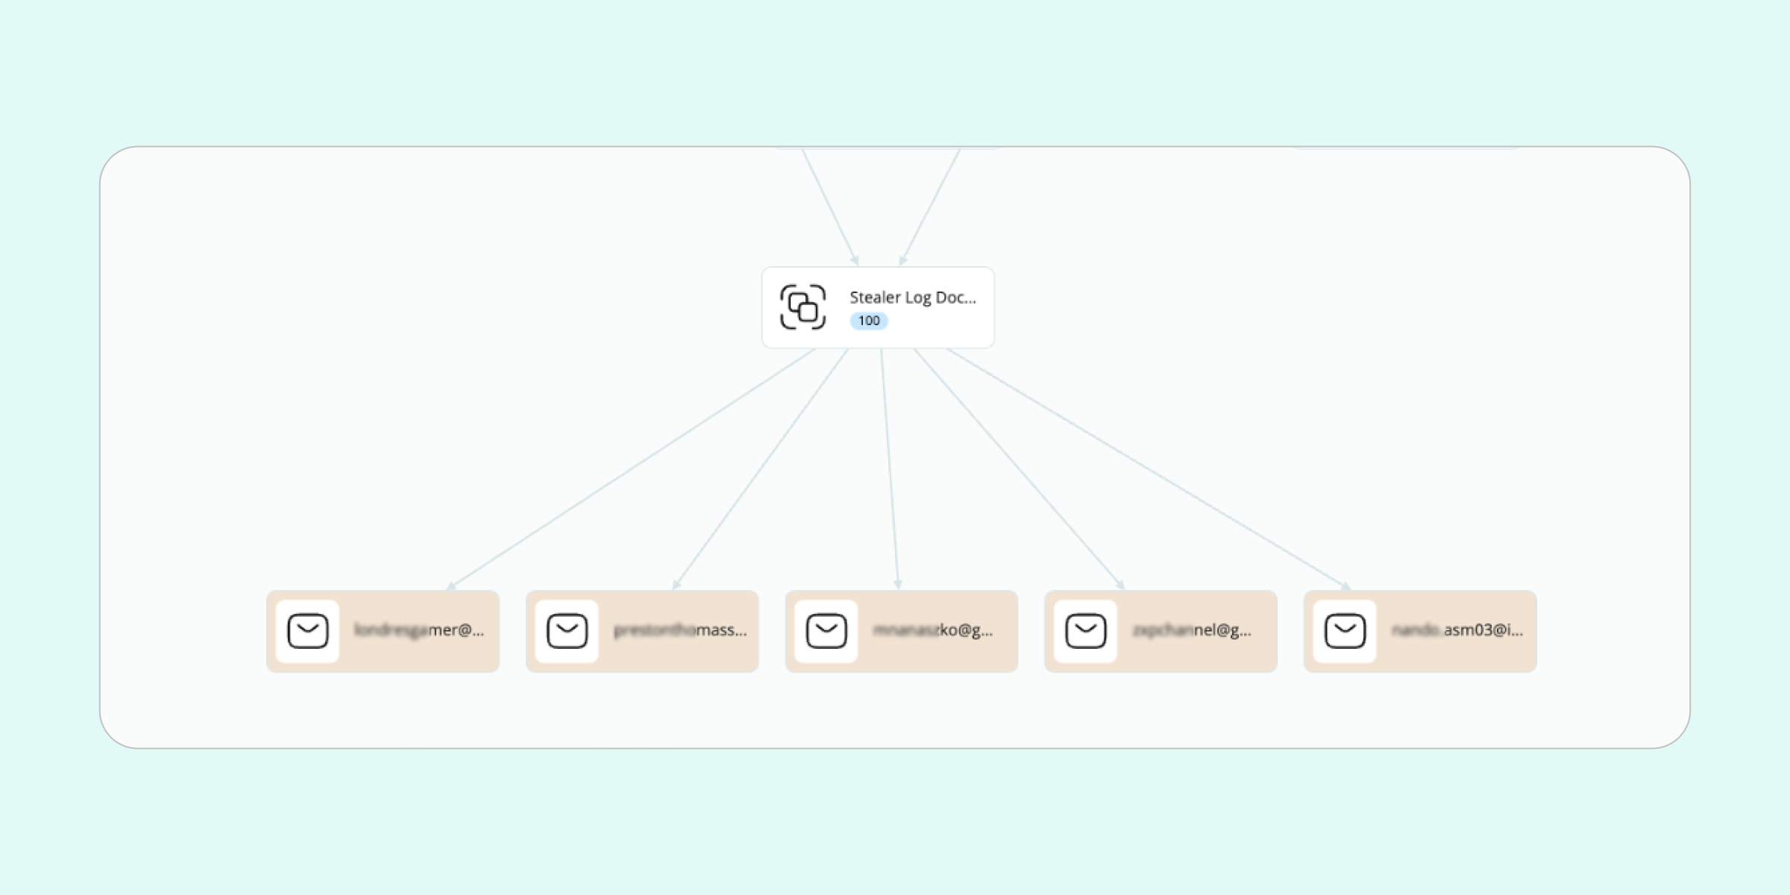1790x895 pixels.
Task: Click envelope icon on prestonthomass email node
Action: (567, 631)
